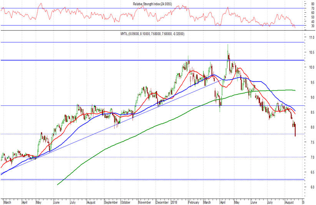The width and height of the screenshot is (316, 205).
Task: Click the February label on time axis
Action: (194, 202)
